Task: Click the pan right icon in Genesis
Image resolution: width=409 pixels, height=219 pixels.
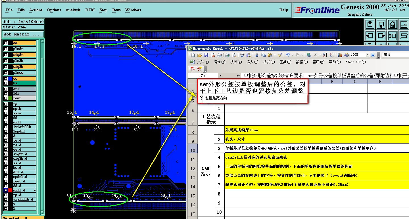Action: (x=381, y=36)
